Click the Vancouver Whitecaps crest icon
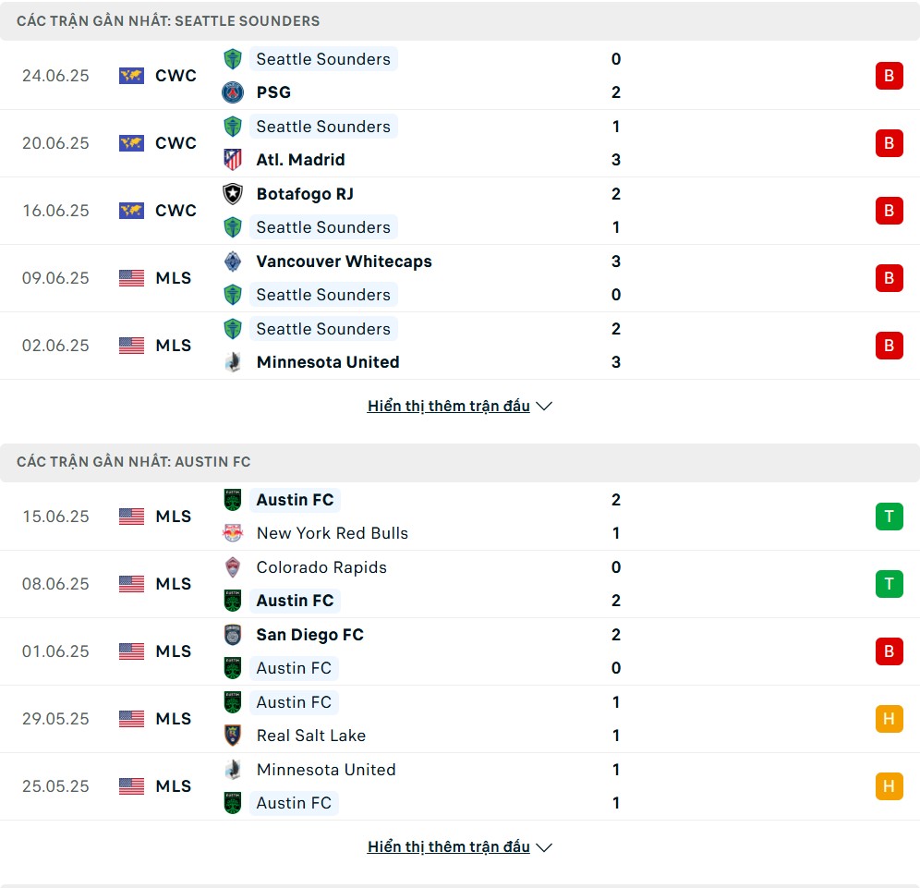 [x=233, y=262]
